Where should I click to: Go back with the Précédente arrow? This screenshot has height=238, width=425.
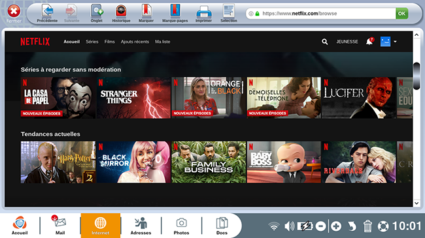pos(47,13)
